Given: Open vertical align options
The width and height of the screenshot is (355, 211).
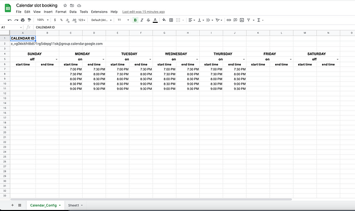Looking at the screenshot, I should pyautogui.click(x=201, y=20).
